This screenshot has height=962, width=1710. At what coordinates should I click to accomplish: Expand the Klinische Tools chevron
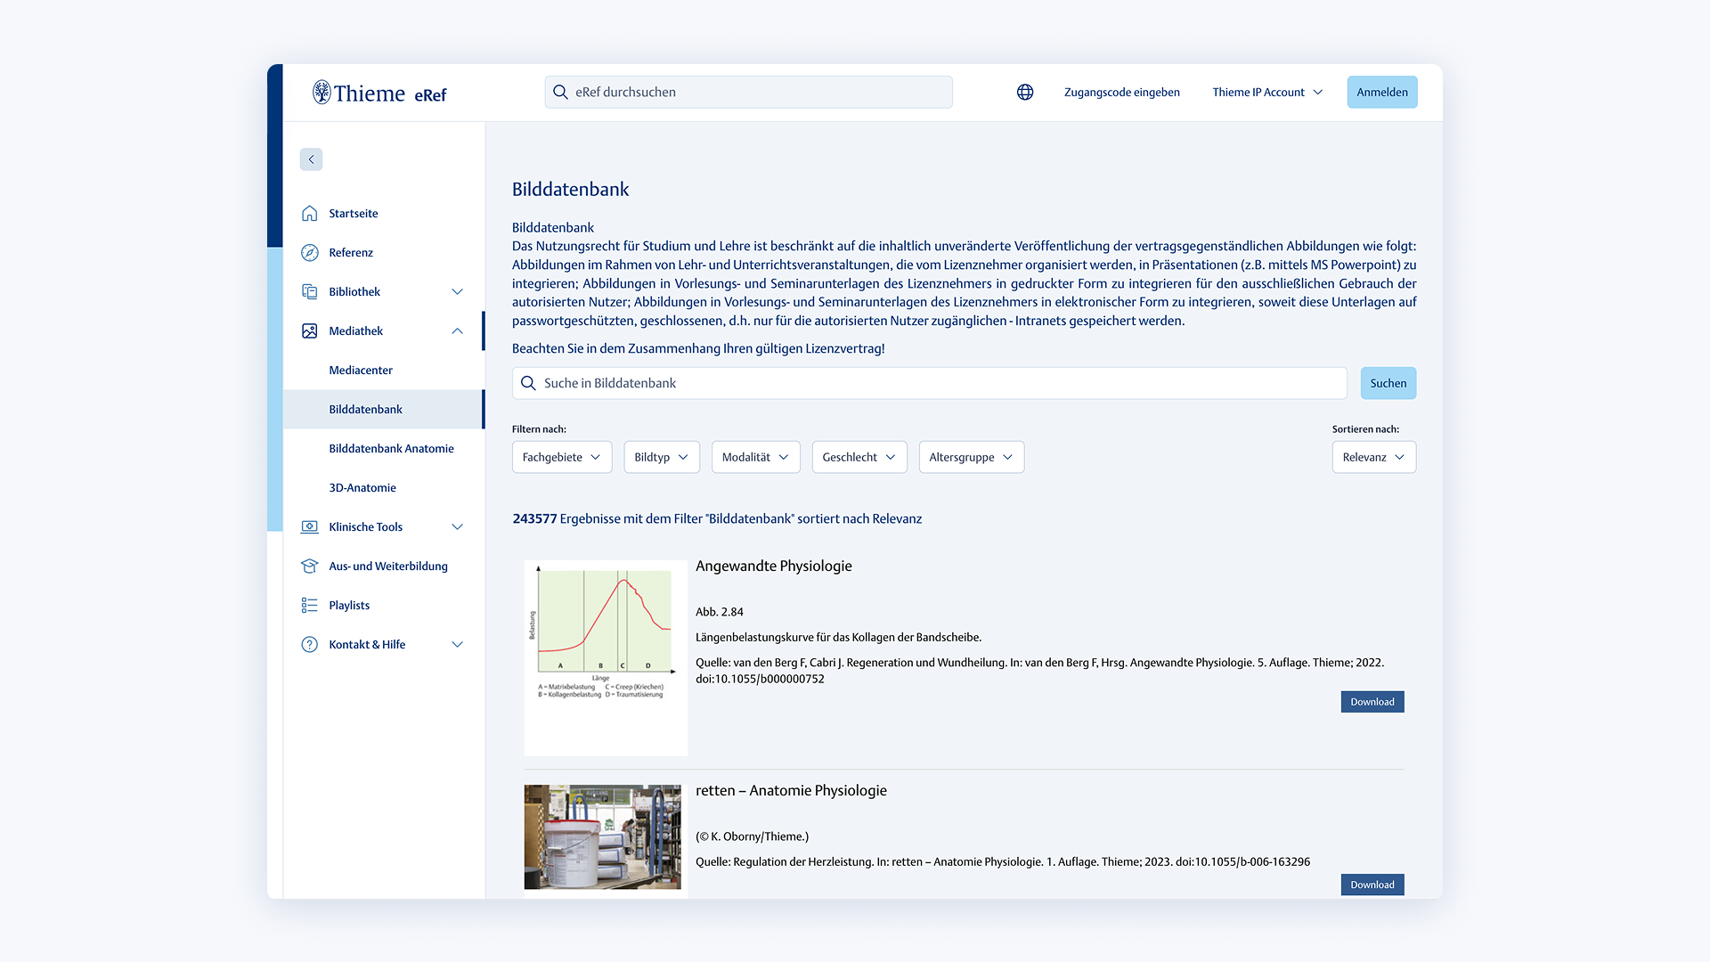pyautogui.click(x=457, y=526)
